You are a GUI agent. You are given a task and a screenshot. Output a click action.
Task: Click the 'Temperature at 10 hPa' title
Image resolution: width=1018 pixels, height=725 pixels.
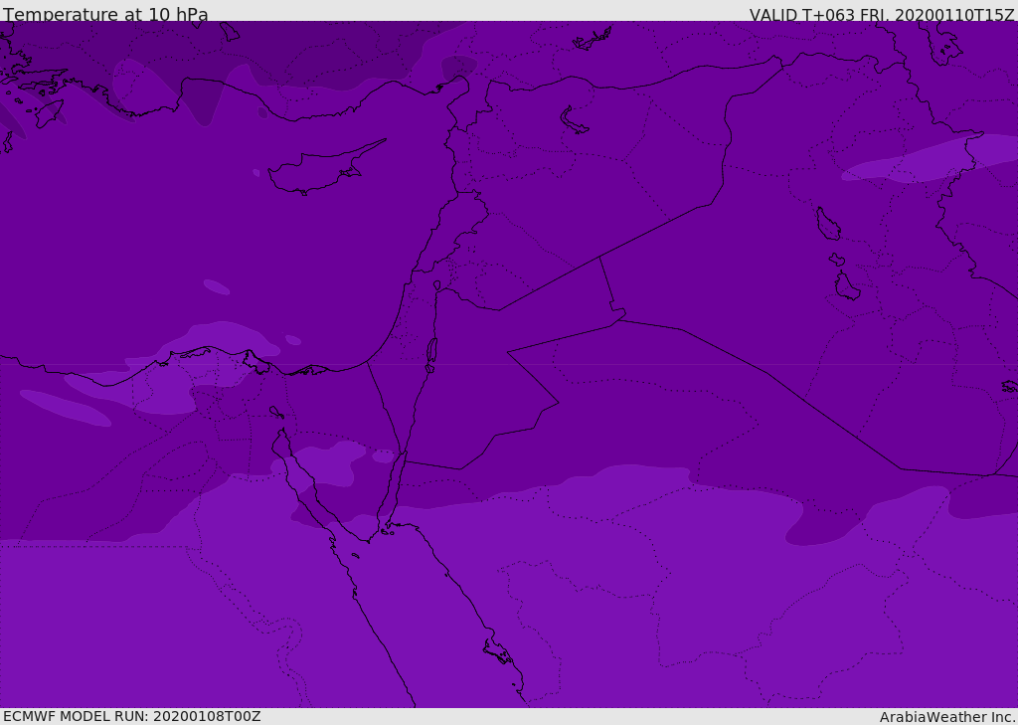pyautogui.click(x=105, y=14)
